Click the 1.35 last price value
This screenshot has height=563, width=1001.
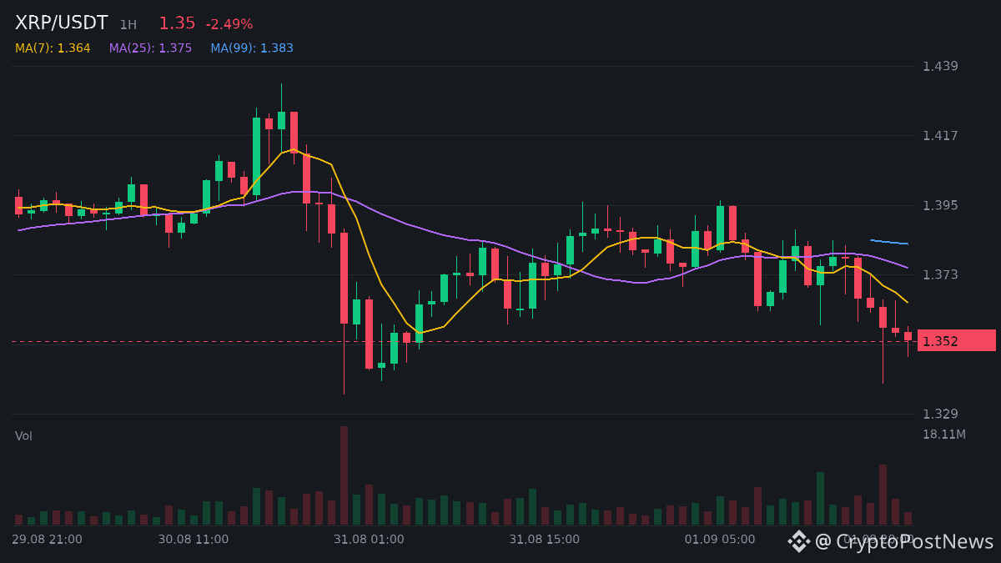click(x=177, y=23)
